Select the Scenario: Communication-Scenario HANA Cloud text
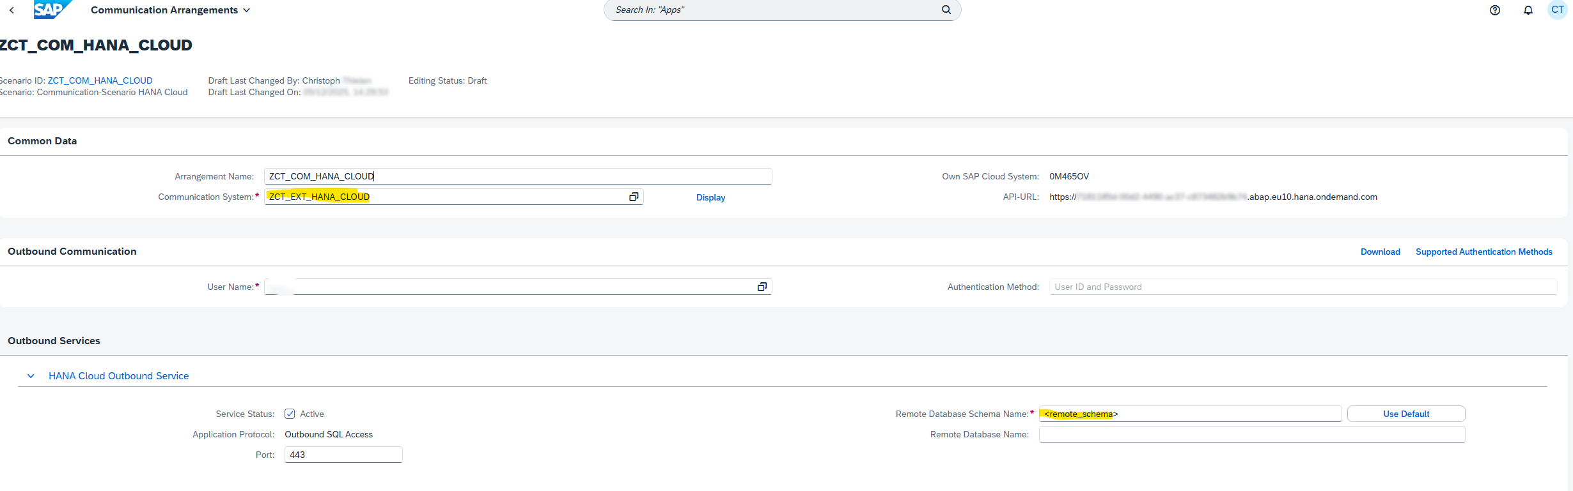 pyautogui.click(x=93, y=92)
